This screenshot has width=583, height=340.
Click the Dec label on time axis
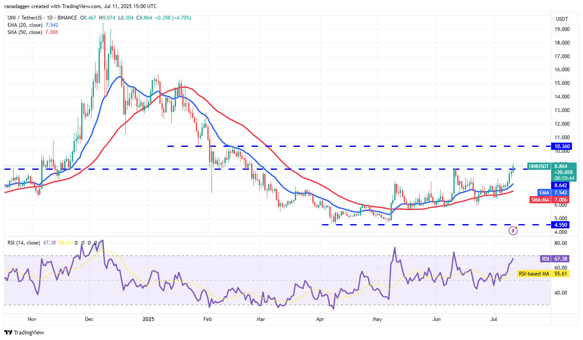(89, 319)
